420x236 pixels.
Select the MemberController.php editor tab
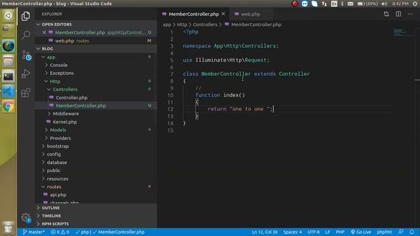tap(194, 14)
